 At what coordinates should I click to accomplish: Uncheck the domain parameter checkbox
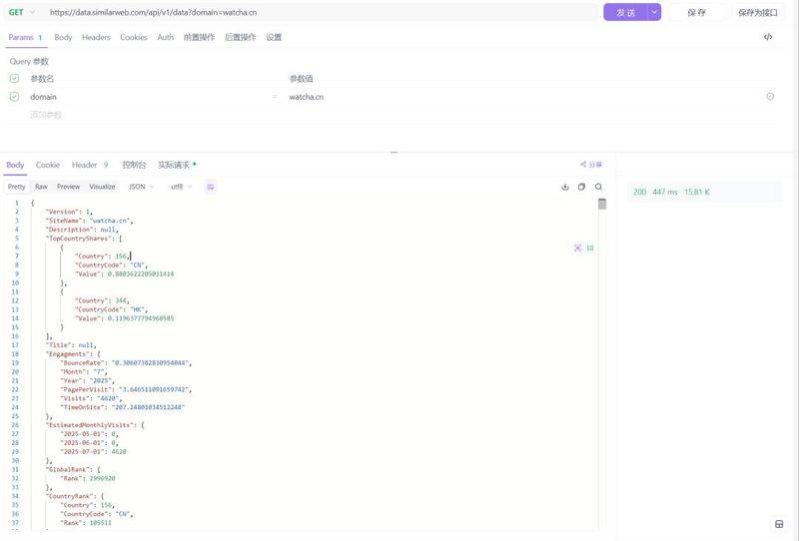point(14,97)
